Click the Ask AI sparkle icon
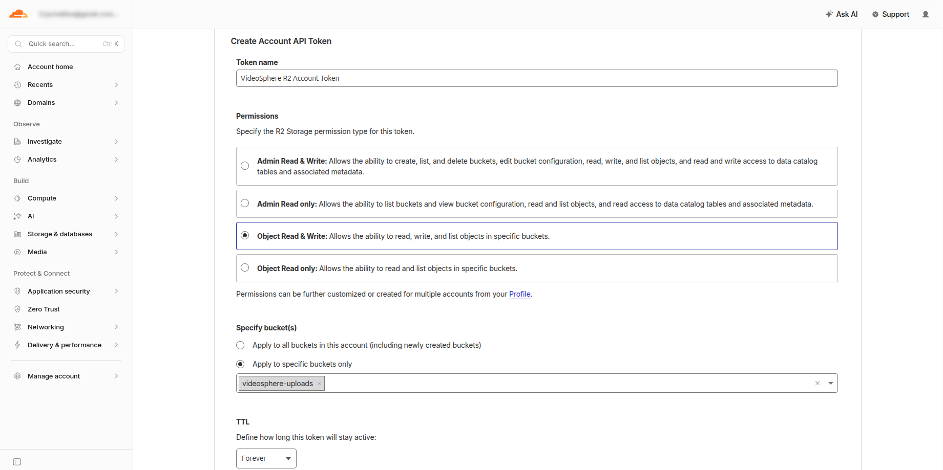943x470 pixels. (x=829, y=14)
